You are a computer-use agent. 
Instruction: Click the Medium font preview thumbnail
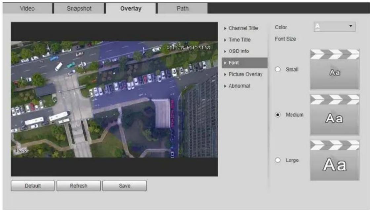pyautogui.click(x=335, y=115)
